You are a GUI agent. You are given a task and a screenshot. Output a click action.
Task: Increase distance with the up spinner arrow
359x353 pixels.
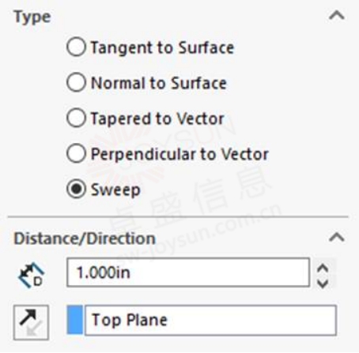click(323, 269)
